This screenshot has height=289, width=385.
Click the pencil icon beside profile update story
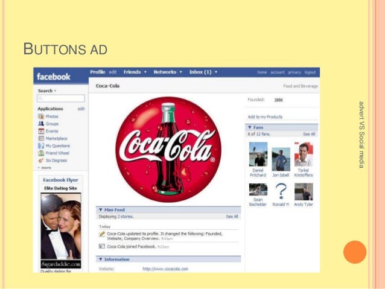(101, 234)
